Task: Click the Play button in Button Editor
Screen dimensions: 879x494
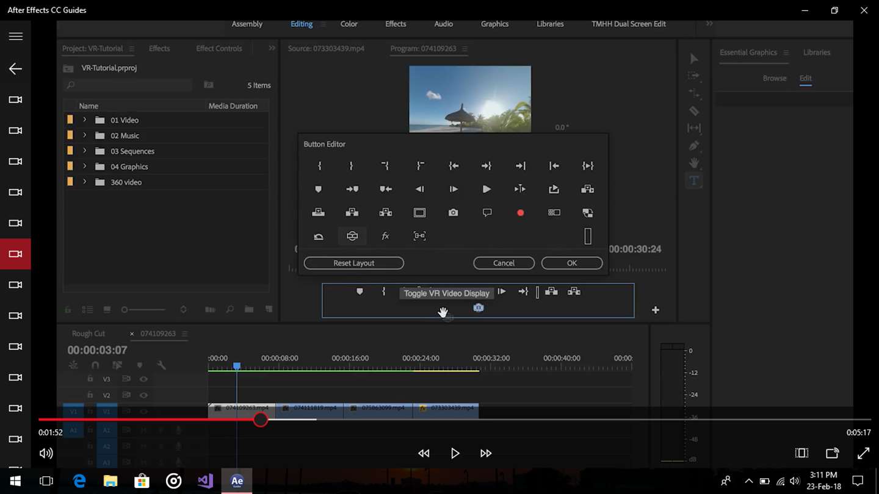Action: pos(487,189)
